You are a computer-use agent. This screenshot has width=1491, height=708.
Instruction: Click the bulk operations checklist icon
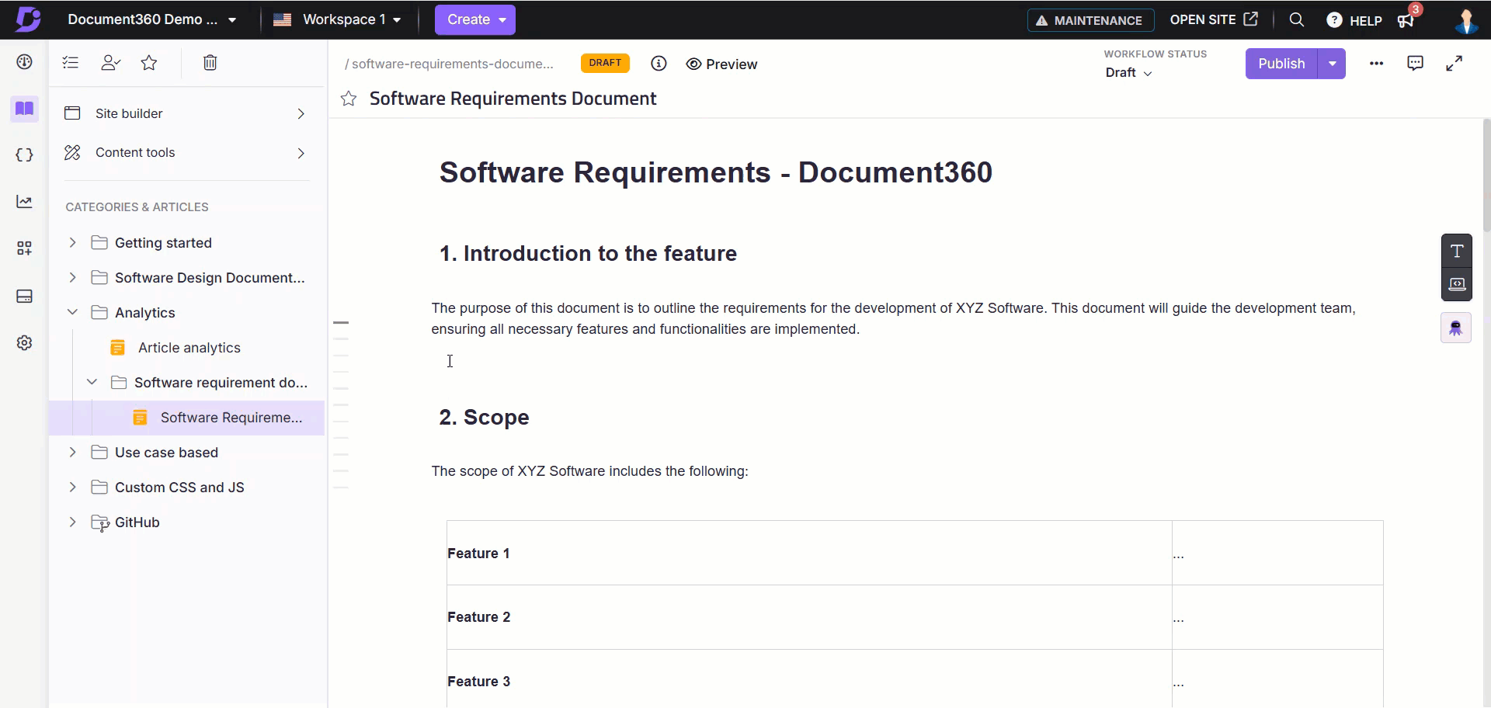71,63
